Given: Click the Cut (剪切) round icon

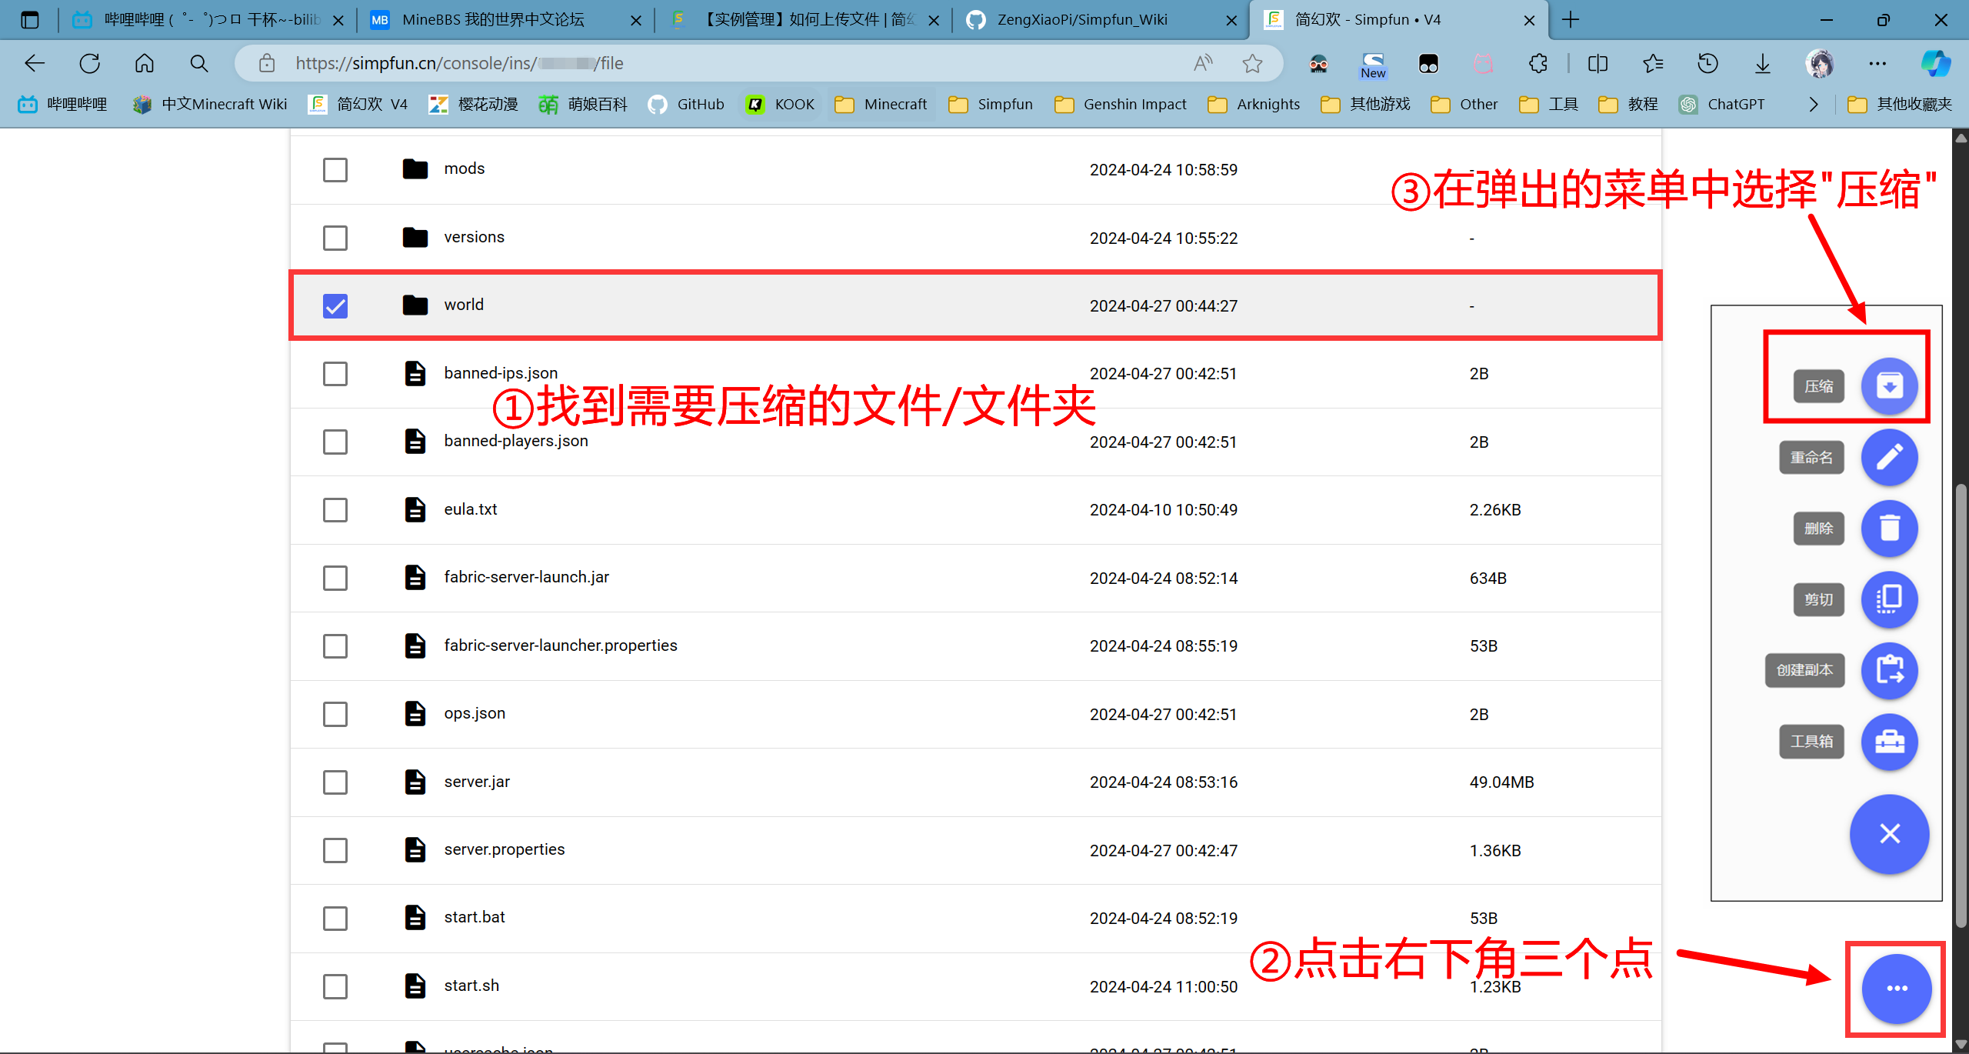Looking at the screenshot, I should point(1889,599).
